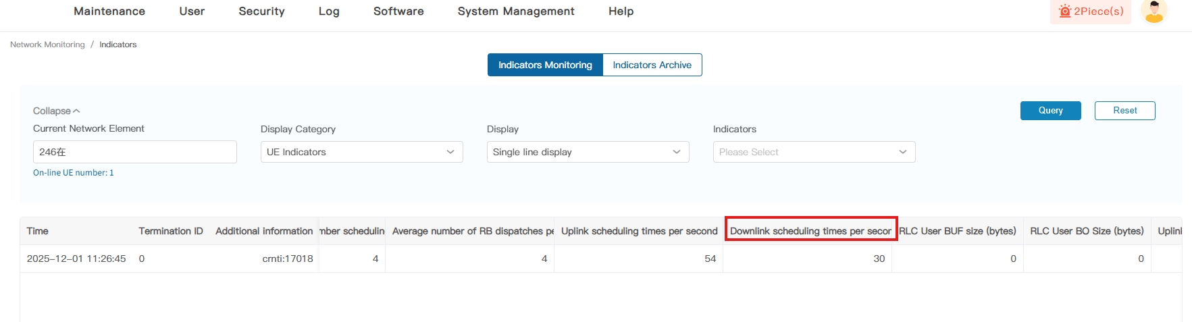Click the Downlink scheduling times column header
The width and height of the screenshot is (1192, 322).
coord(810,231)
